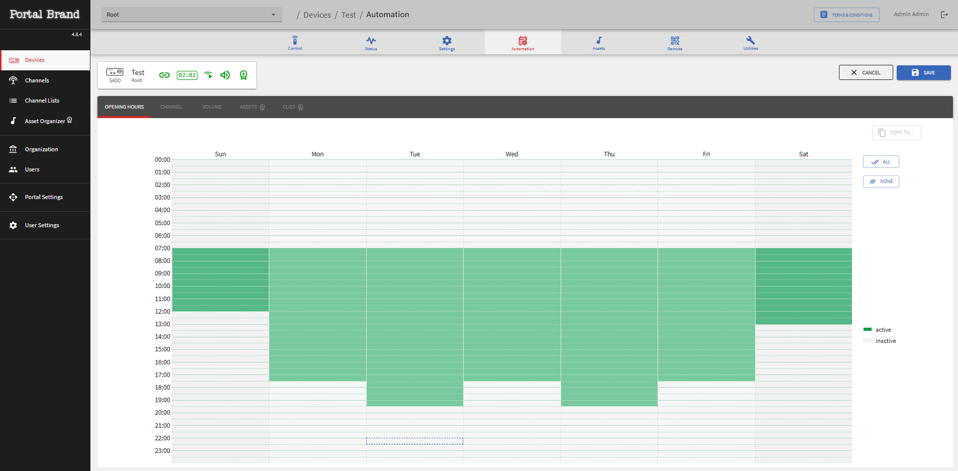Image resolution: width=958 pixels, height=471 pixels.
Task: Click the green playback waveform icon
Action: click(208, 75)
